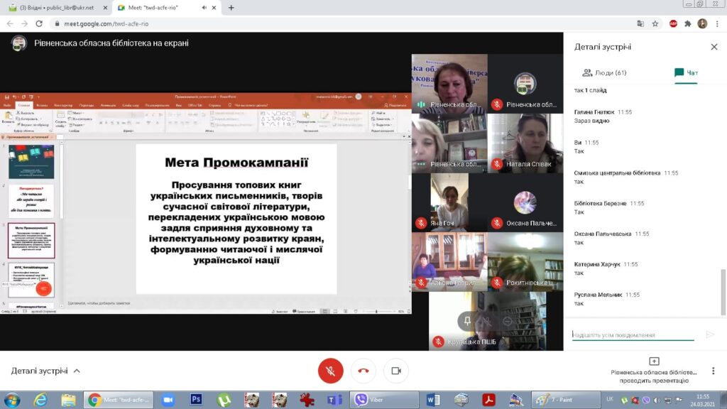Click the presentation status button at bottom right
727x409 pixels.
coord(654,371)
